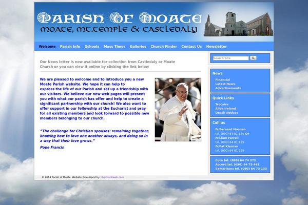308x205 pixels.
Task: Visit the Trocaire quick link
Action: click(x=222, y=105)
